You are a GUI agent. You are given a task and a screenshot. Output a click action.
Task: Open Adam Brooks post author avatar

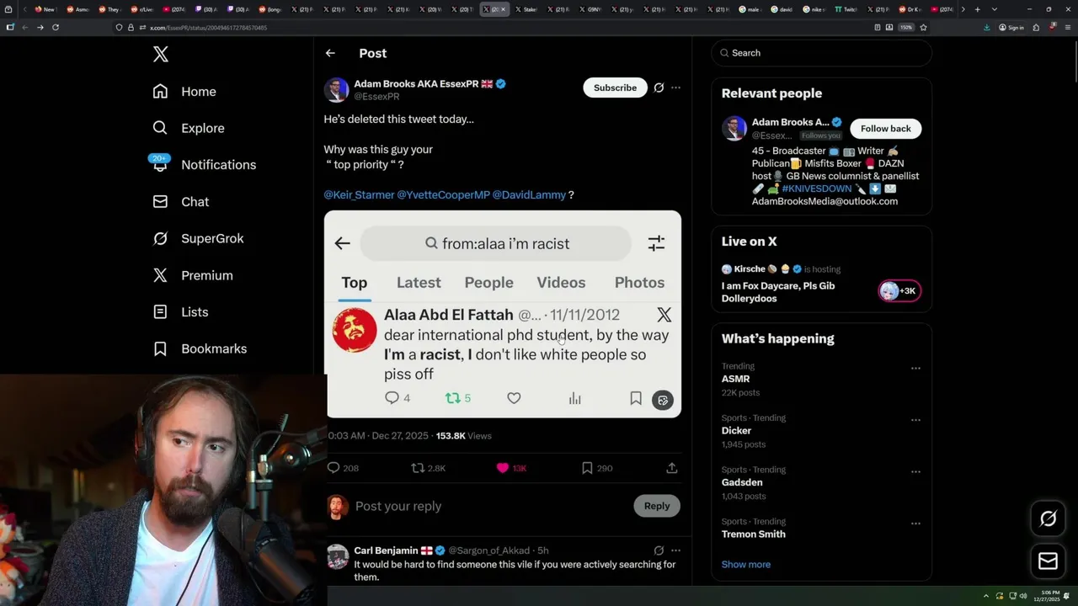coord(337,90)
